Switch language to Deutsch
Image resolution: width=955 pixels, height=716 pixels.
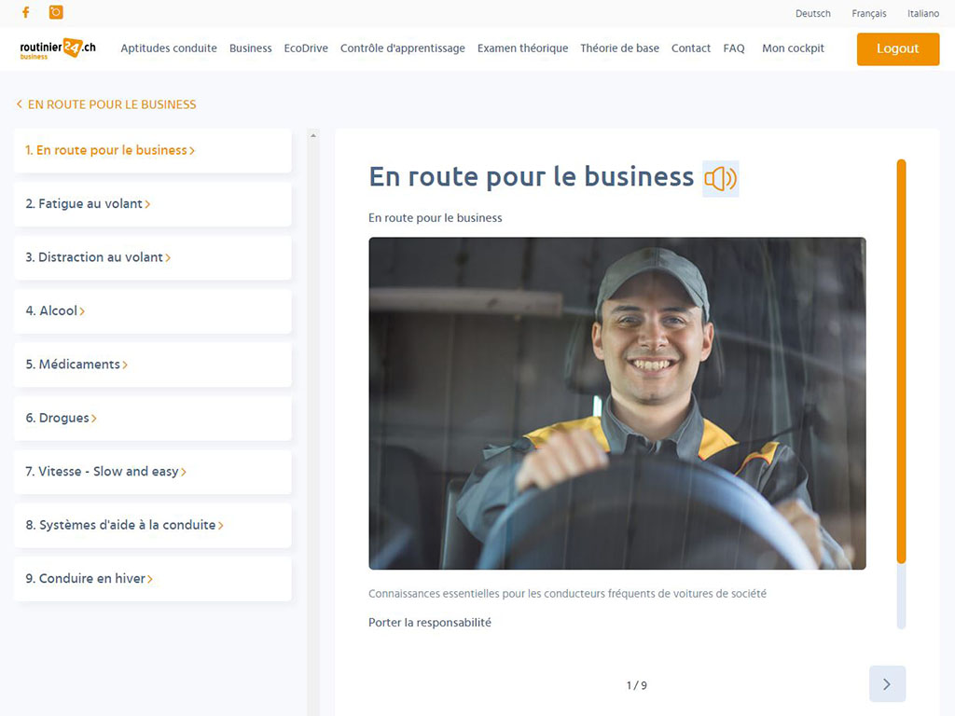point(812,14)
